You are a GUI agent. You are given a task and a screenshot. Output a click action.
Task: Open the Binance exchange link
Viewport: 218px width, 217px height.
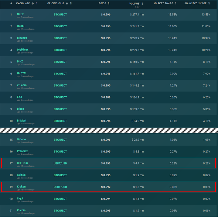[x=22, y=38]
